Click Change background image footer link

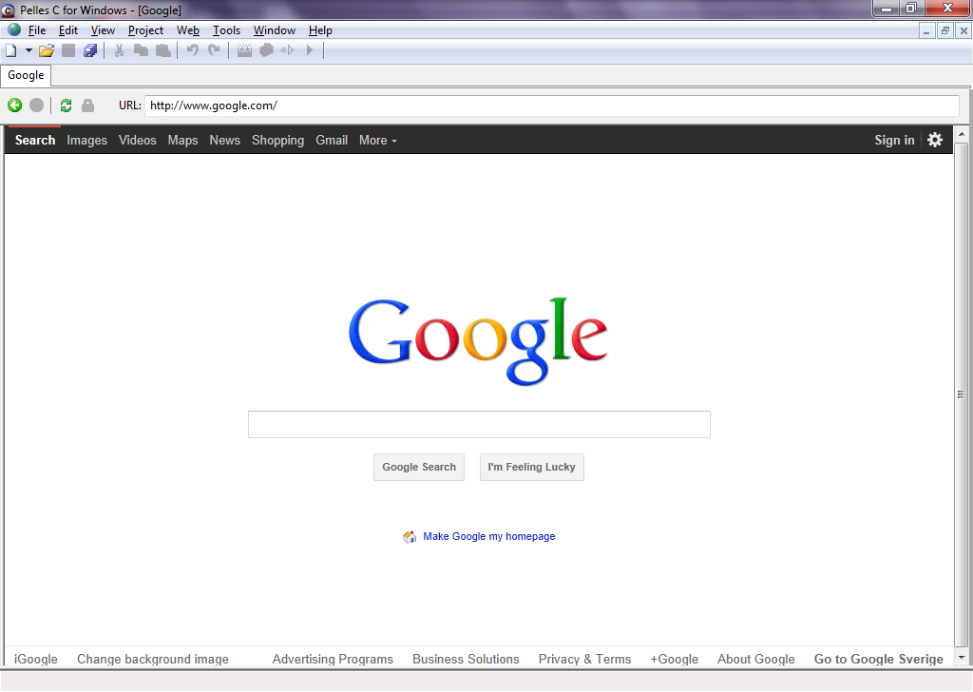pos(153,659)
